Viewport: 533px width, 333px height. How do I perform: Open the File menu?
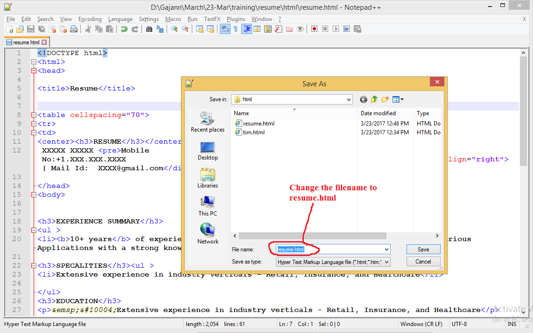tap(11, 19)
